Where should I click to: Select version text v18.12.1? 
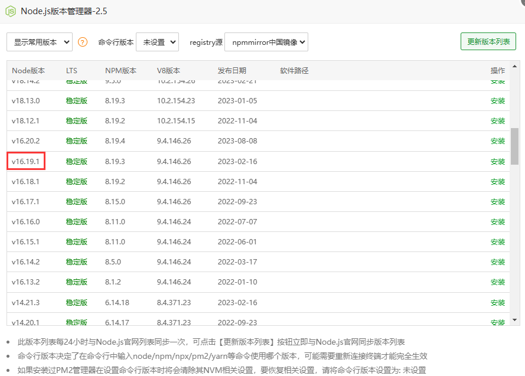tap(25, 121)
